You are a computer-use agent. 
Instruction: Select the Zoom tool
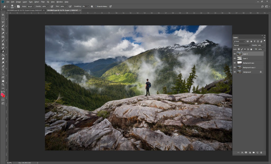point(3,84)
